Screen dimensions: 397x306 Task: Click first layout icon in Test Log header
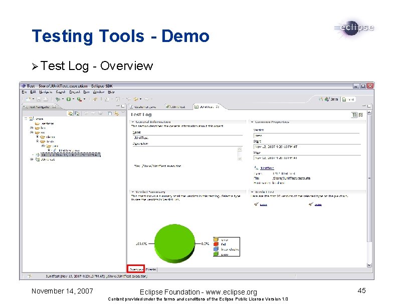(354, 115)
